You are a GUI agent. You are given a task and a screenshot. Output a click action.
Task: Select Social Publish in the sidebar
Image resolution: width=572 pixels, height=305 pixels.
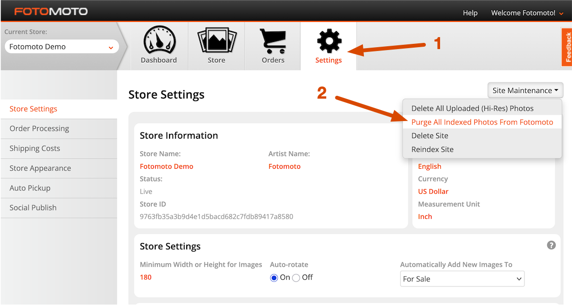[59, 208]
